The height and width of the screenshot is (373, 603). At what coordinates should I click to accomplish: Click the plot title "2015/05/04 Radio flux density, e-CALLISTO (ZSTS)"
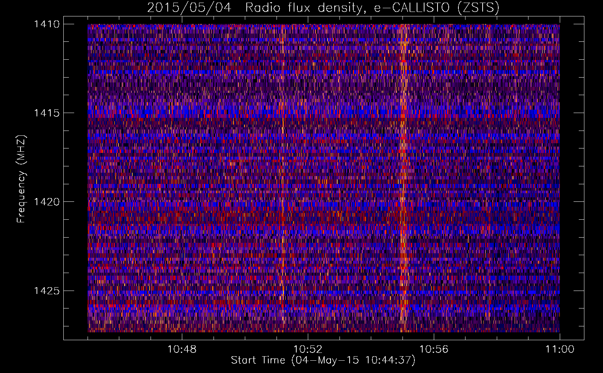pos(323,7)
